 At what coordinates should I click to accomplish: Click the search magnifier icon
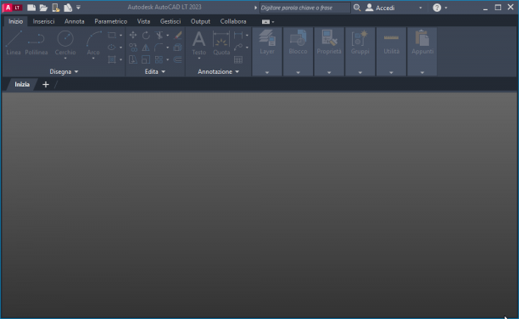357,8
